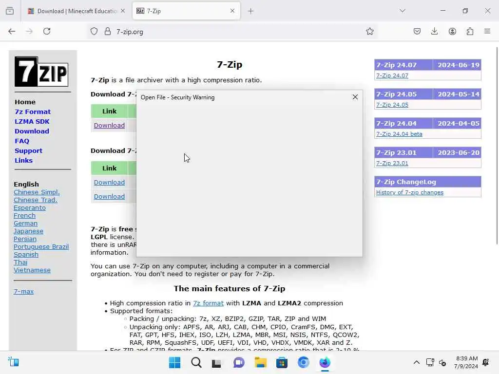Image resolution: width=499 pixels, height=374 pixels.
Task: Open the Support sidebar link
Action: click(28, 151)
